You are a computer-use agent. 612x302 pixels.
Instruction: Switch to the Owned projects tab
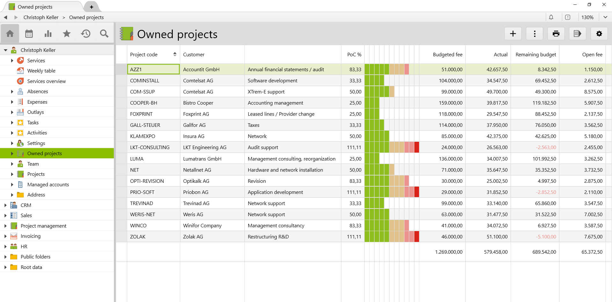click(x=35, y=6)
